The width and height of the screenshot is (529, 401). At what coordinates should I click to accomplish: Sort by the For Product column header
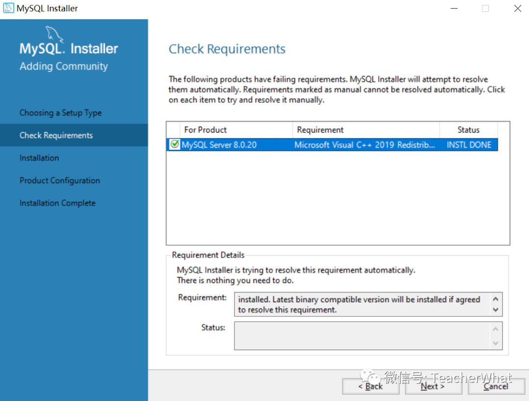click(x=236, y=130)
